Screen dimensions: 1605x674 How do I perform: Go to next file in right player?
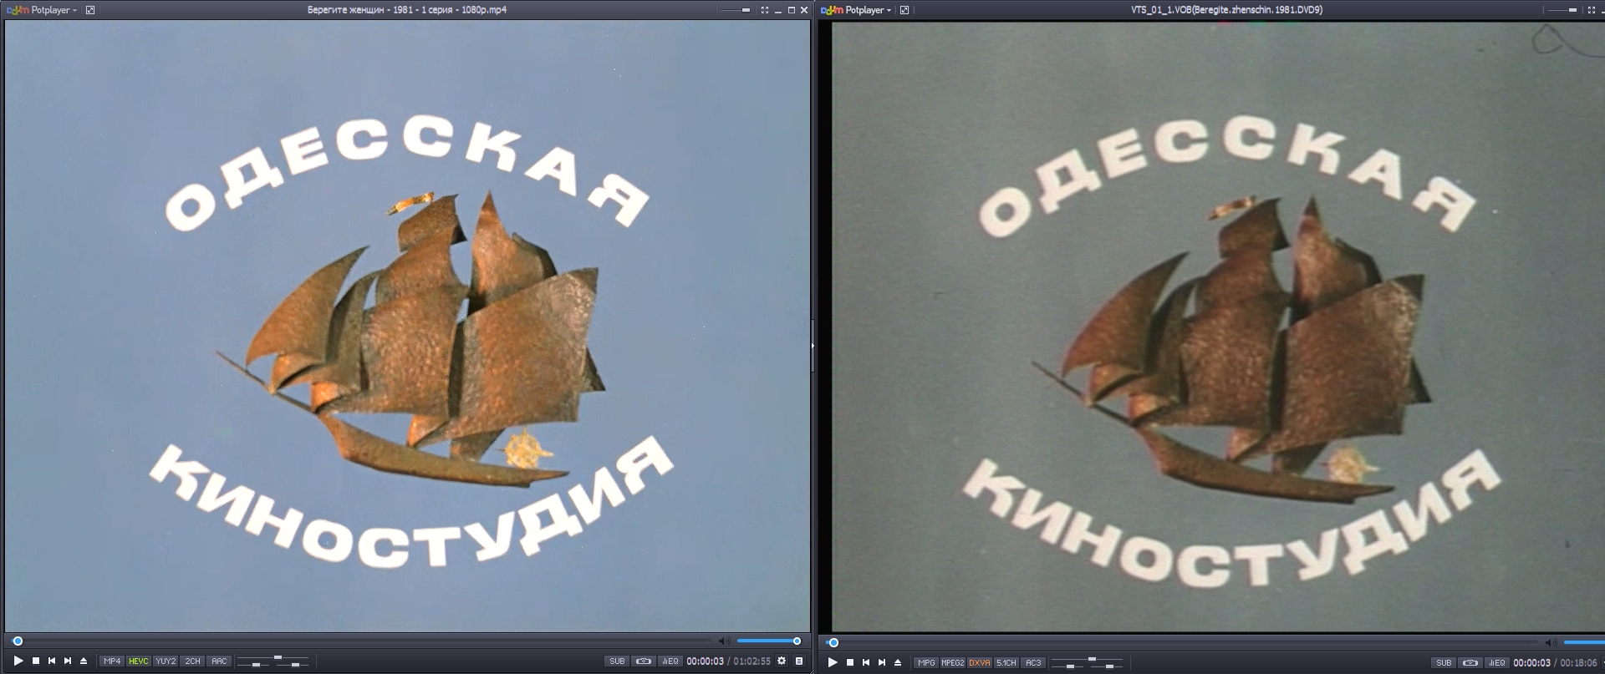tap(882, 662)
